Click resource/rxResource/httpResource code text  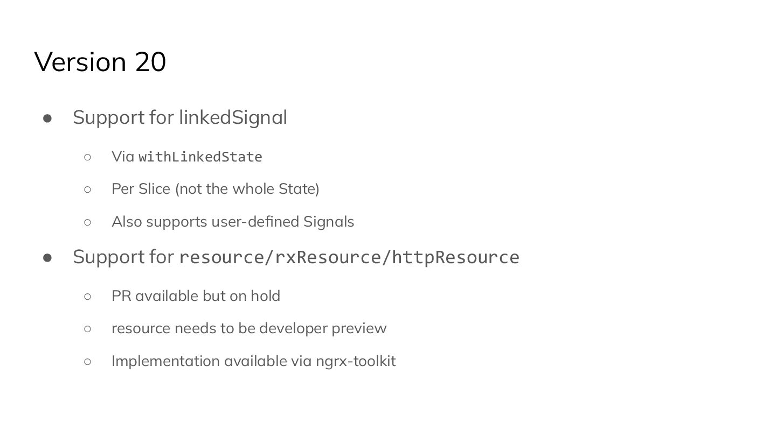pos(349,257)
